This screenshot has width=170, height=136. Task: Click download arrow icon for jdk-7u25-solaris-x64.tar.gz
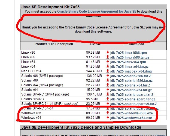tap(108, 89)
